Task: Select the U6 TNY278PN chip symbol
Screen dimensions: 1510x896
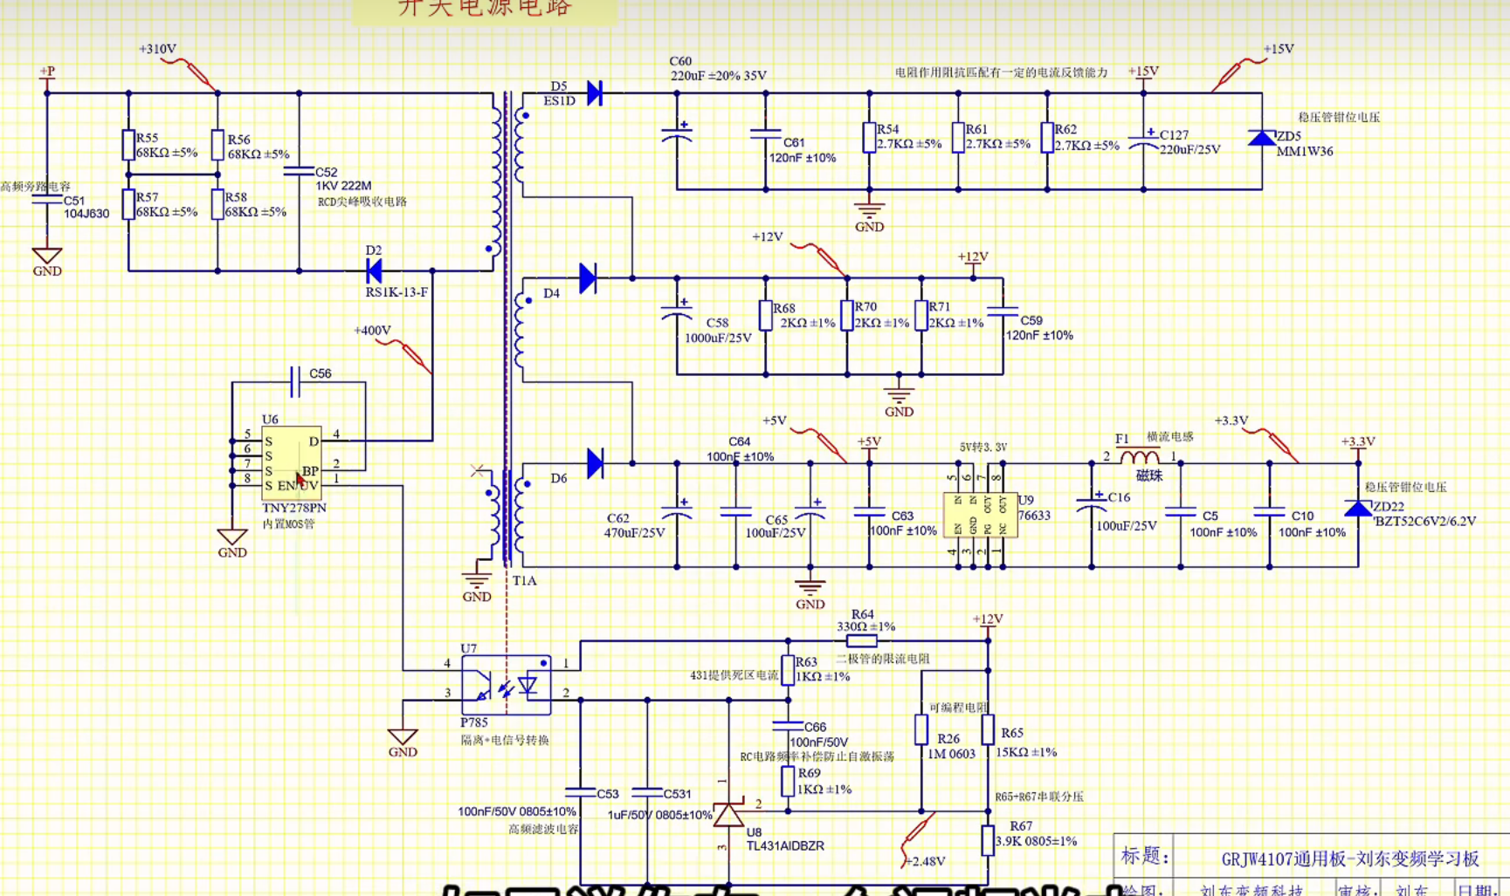Action: (x=291, y=462)
